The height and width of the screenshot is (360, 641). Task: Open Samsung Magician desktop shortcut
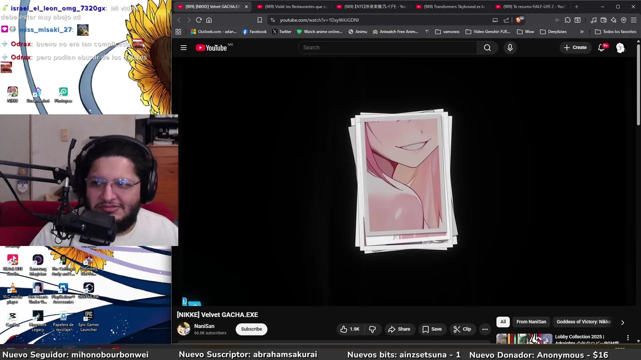tap(38, 265)
